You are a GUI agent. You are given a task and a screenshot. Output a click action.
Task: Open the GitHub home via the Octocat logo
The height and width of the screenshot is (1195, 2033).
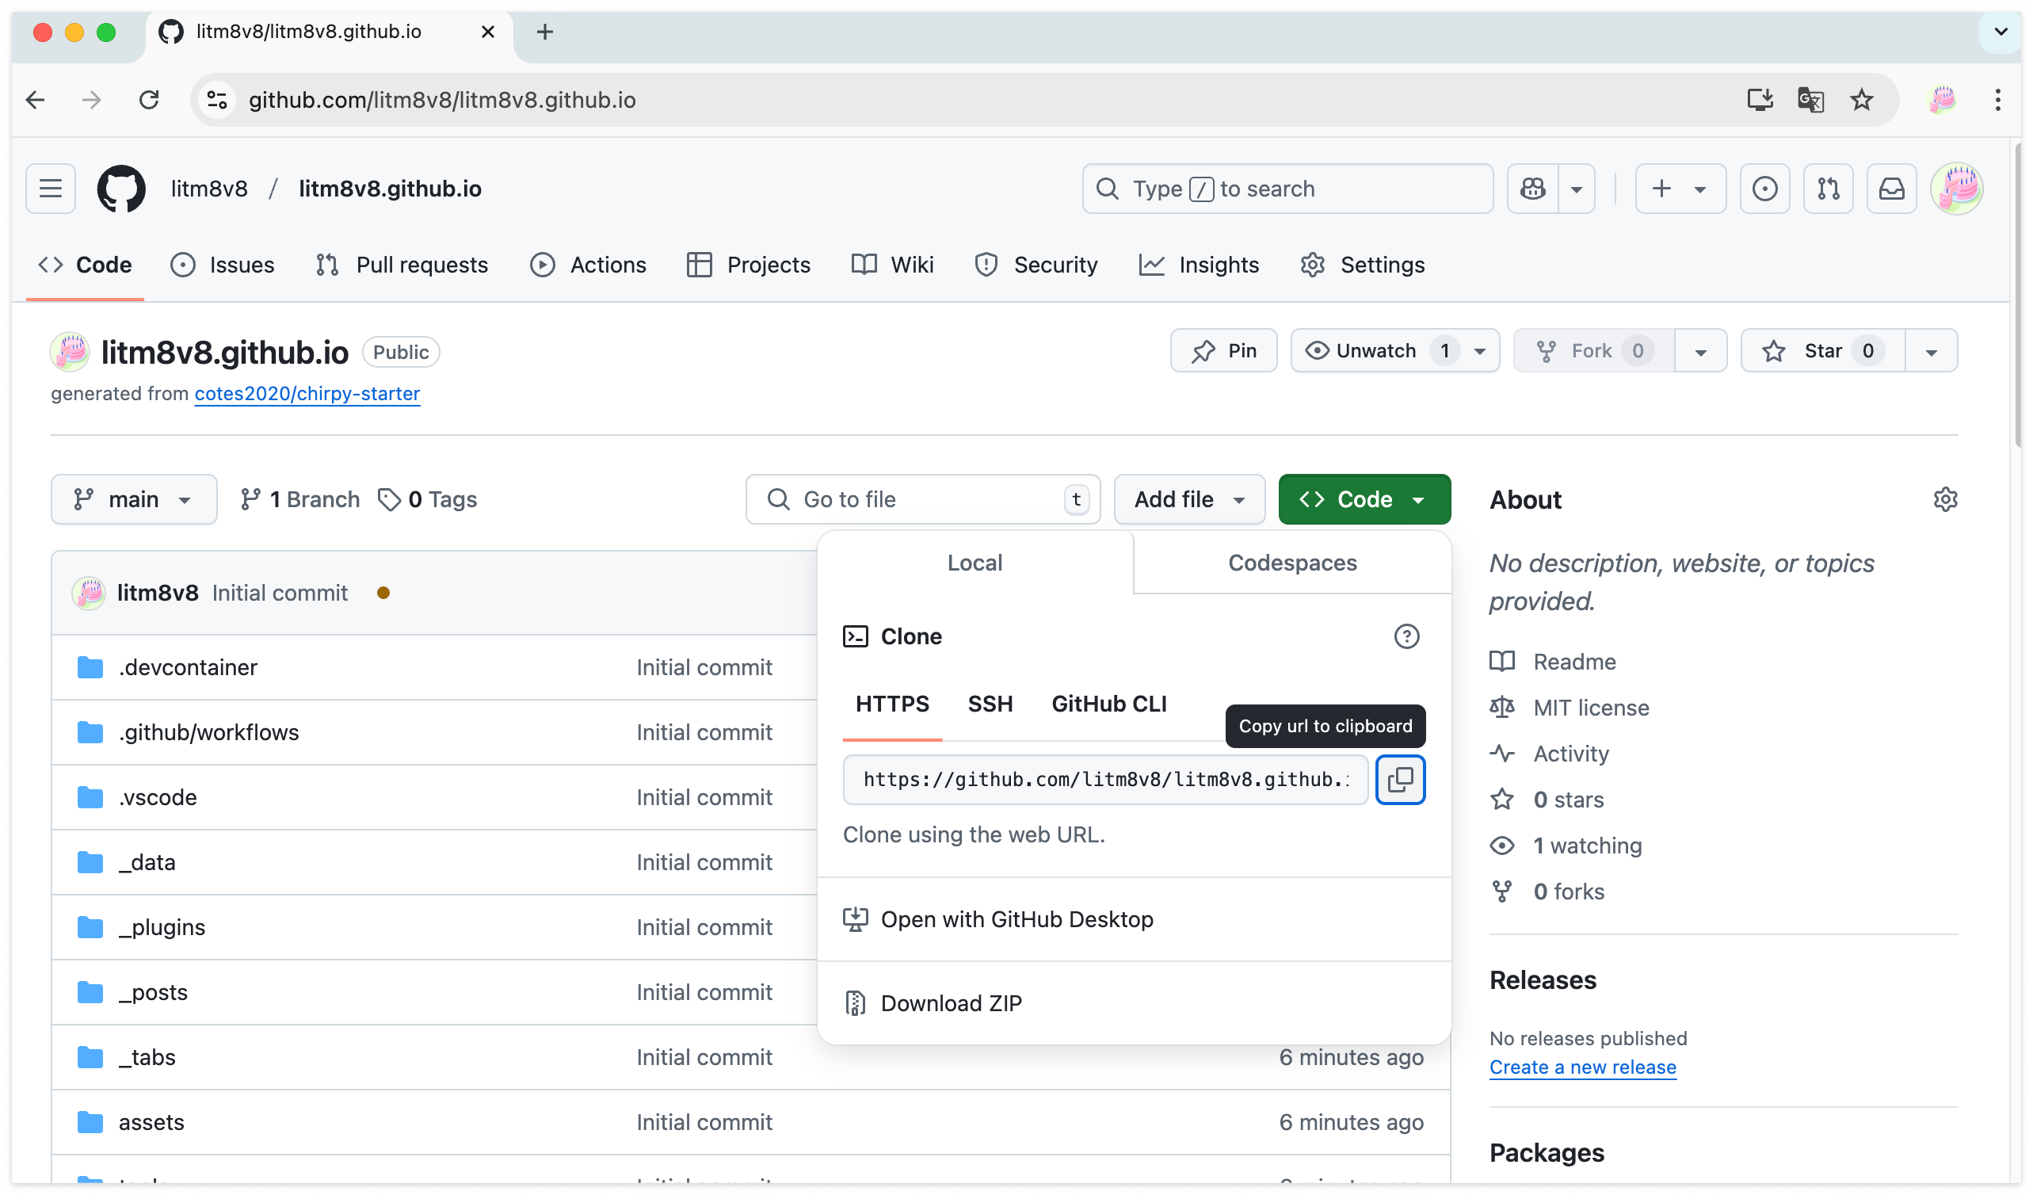click(121, 188)
